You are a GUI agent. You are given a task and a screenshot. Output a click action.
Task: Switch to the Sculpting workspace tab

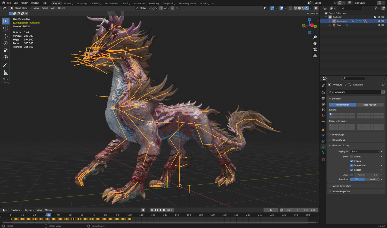[x=82, y=3]
